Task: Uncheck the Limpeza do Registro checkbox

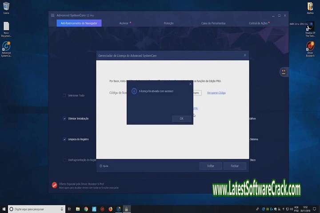Action: 64,139
